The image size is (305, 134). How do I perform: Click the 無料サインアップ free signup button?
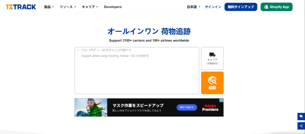(241, 7)
